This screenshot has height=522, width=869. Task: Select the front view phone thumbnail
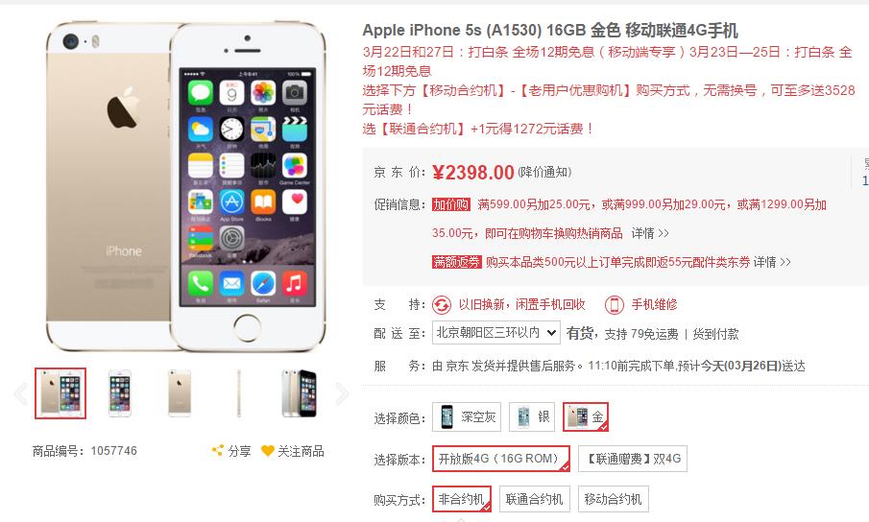120,393
